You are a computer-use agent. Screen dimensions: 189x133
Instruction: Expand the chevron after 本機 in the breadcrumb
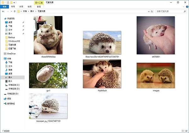pos(29,11)
